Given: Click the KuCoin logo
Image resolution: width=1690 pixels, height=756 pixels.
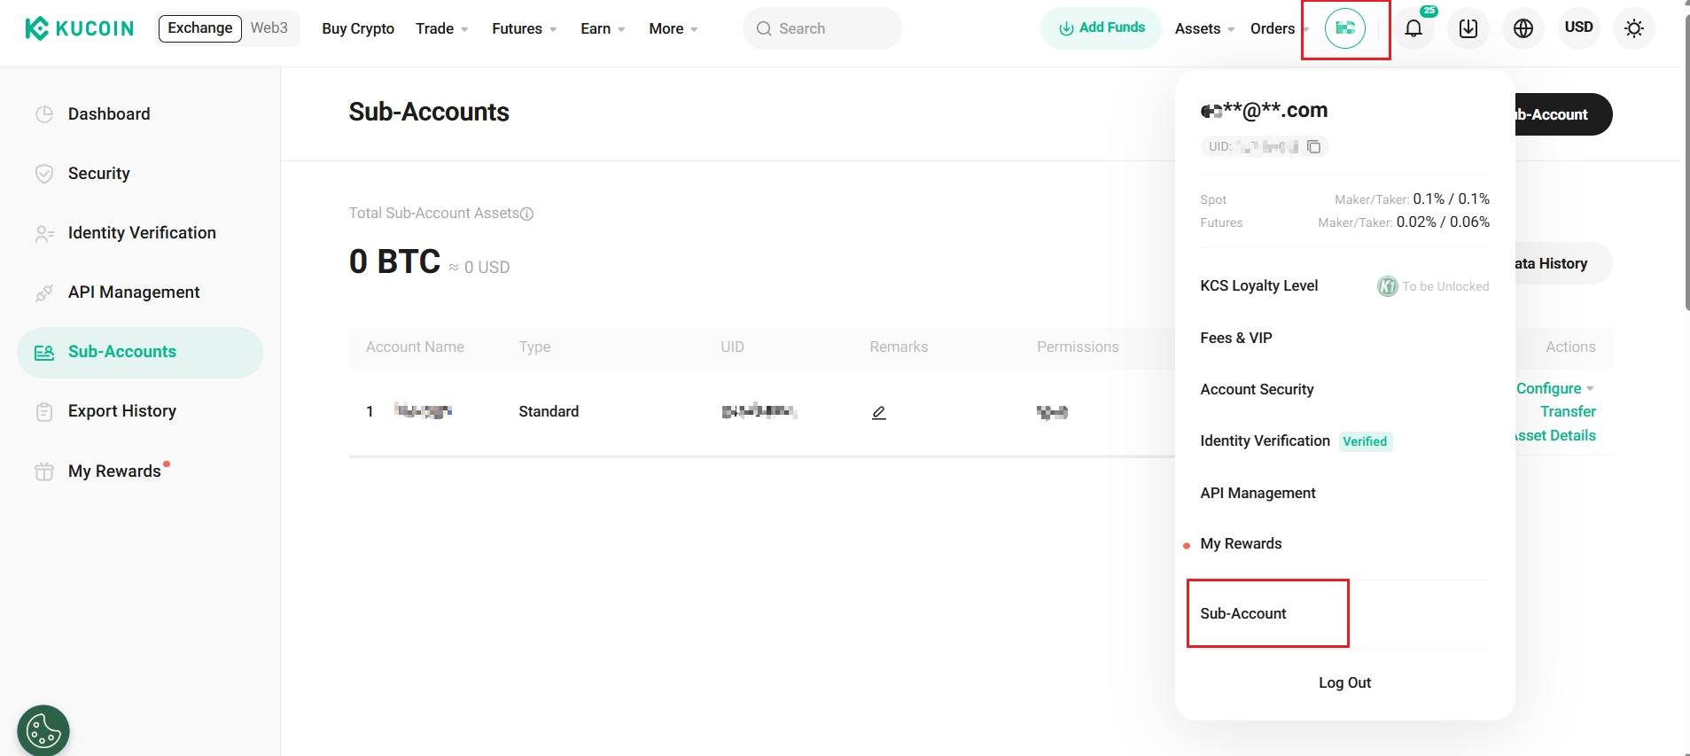Looking at the screenshot, I should [x=80, y=28].
